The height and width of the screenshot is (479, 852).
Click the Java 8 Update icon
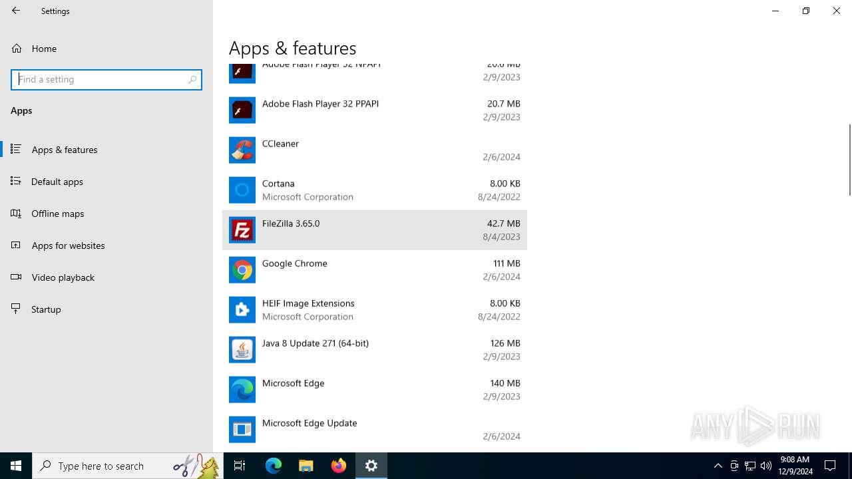242,350
